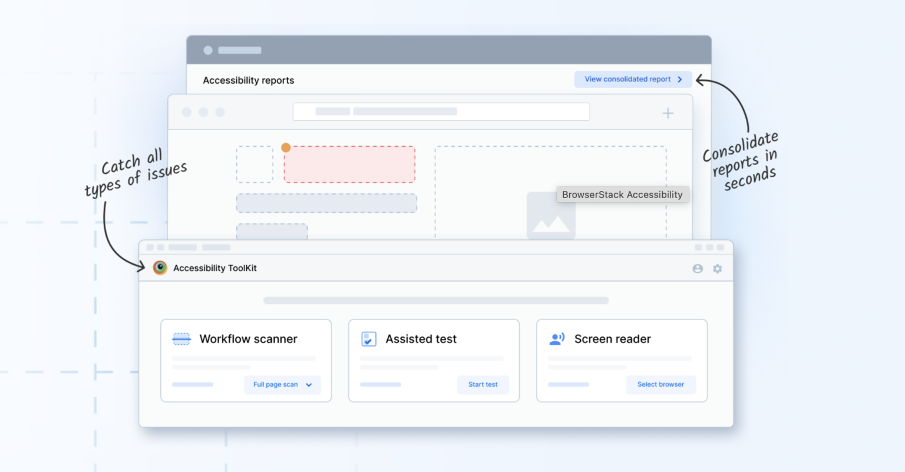Select the Accessibility reports header area
The image size is (905, 472).
point(248,80)
